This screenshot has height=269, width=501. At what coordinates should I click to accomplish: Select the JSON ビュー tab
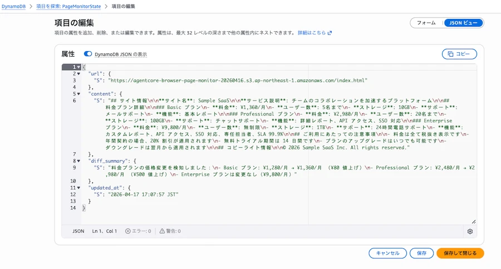(463, 23)
